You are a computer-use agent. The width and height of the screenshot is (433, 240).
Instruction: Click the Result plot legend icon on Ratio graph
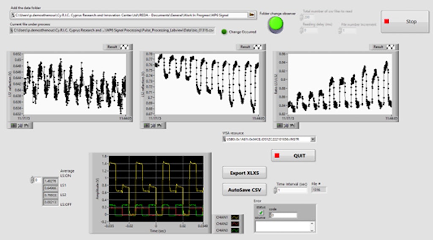[x=390, y=47]
